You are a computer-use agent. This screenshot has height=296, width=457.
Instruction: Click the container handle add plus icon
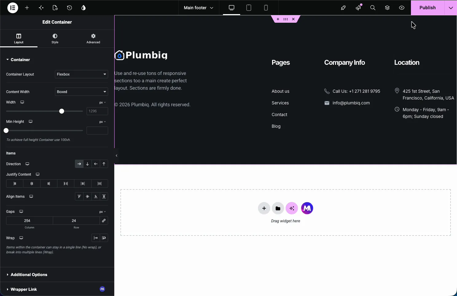[278, 19]
